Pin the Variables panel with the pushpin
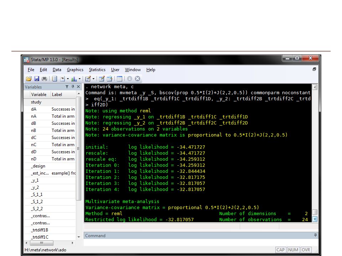Image resolution: width=342 pixels, height=256 pixels. pyautogui.click(x=73, y=87)
